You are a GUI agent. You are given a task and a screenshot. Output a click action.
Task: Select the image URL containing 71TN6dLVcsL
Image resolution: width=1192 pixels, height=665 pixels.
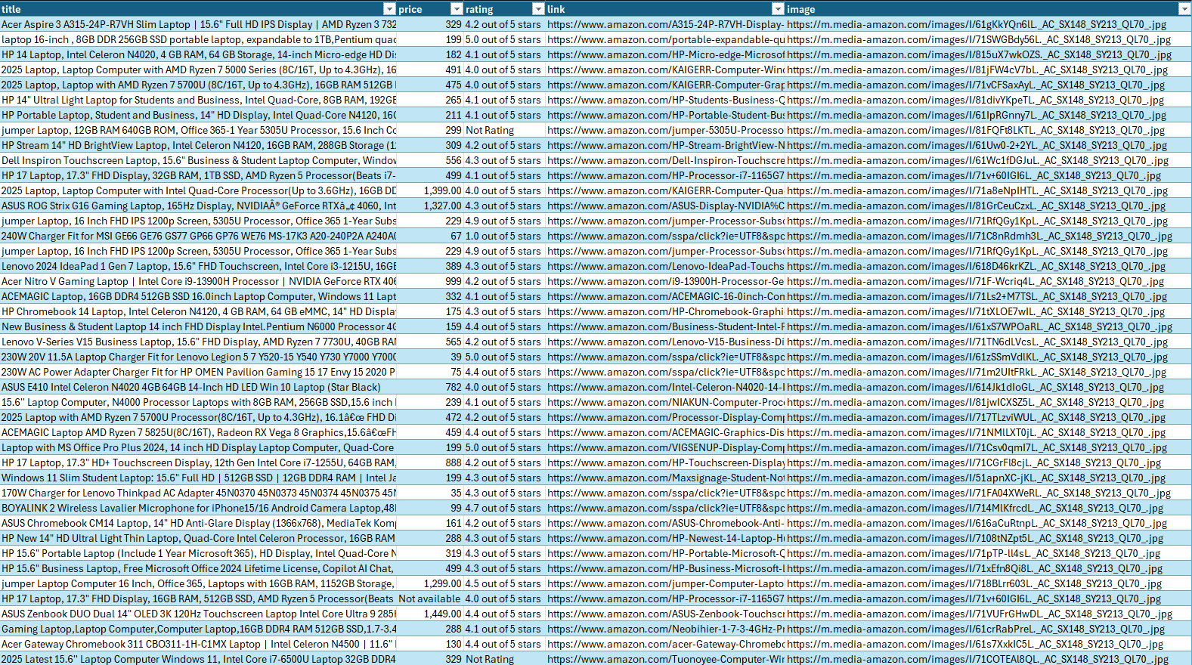[x=989, y=342]
